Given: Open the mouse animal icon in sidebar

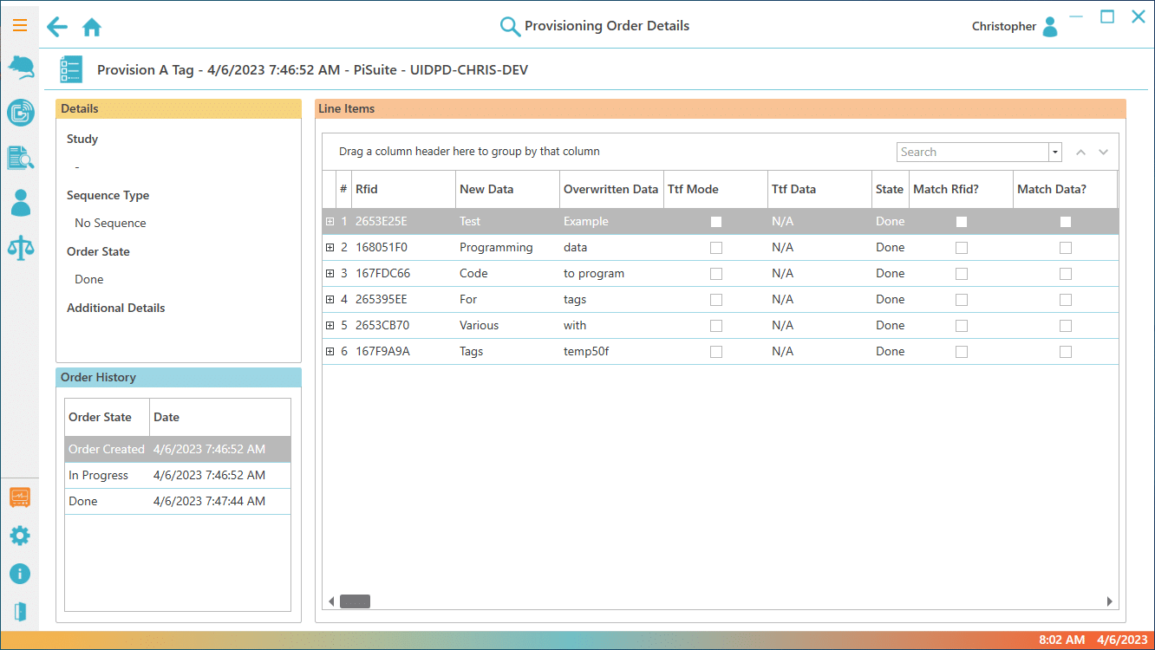Looking at the screenshot, I should [20, 68].
